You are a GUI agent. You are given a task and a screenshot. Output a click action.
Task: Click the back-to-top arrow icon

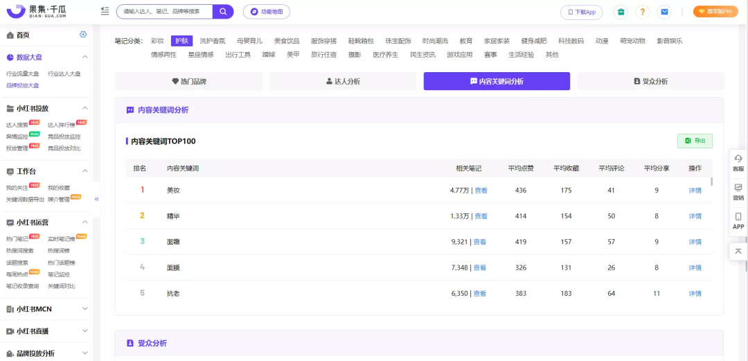coord(738,251)
